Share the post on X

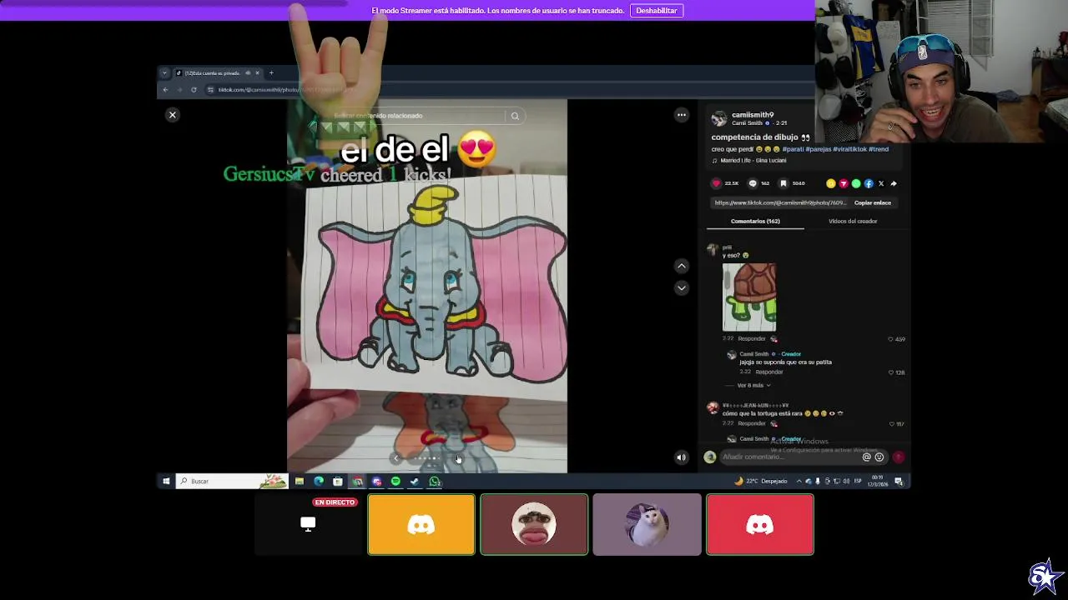(881, 183)
